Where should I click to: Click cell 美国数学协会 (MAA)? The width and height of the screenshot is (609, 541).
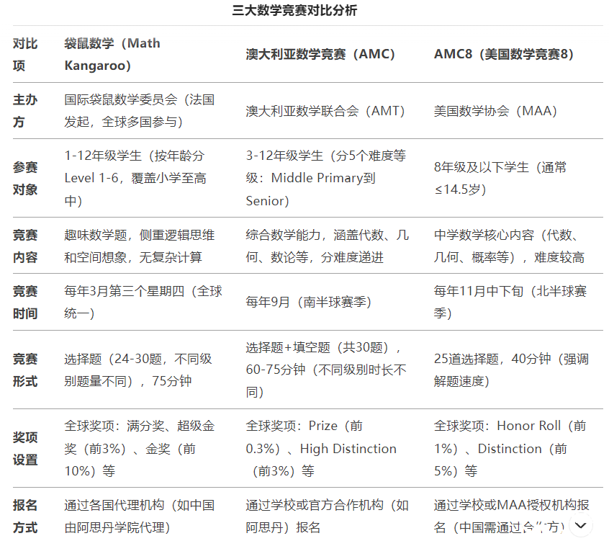(495, 111)
